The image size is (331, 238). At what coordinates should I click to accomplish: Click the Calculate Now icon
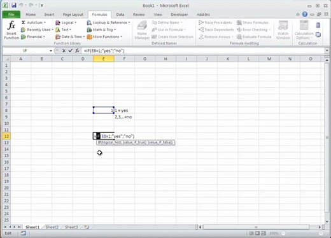(318, 25)
